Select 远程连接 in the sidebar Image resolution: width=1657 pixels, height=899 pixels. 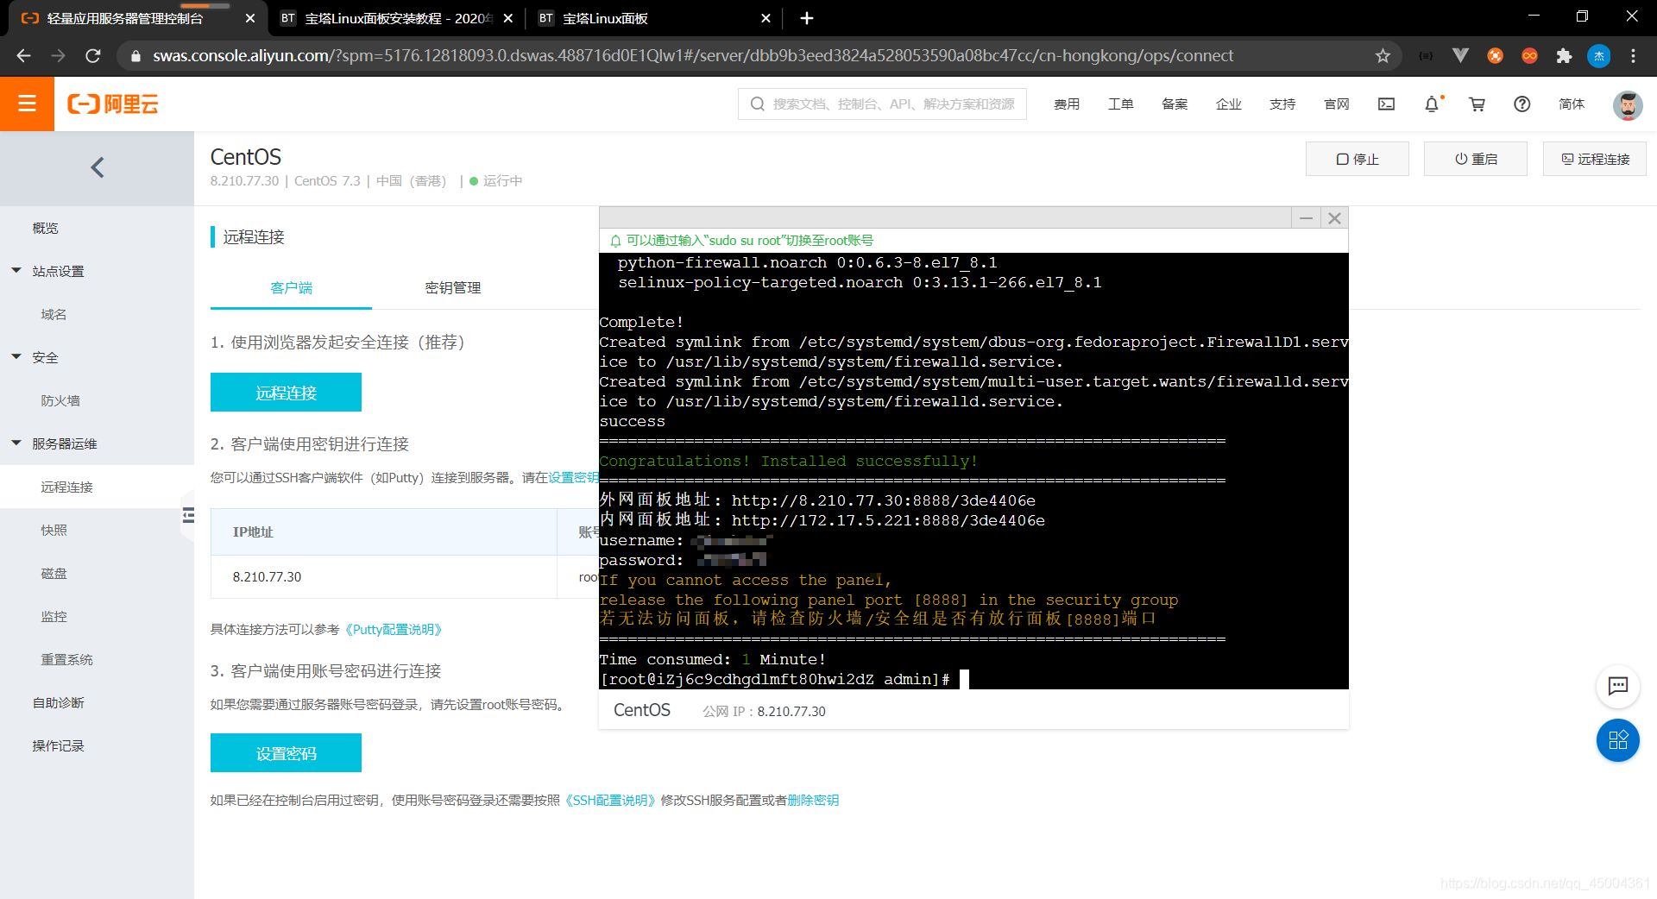67,487
